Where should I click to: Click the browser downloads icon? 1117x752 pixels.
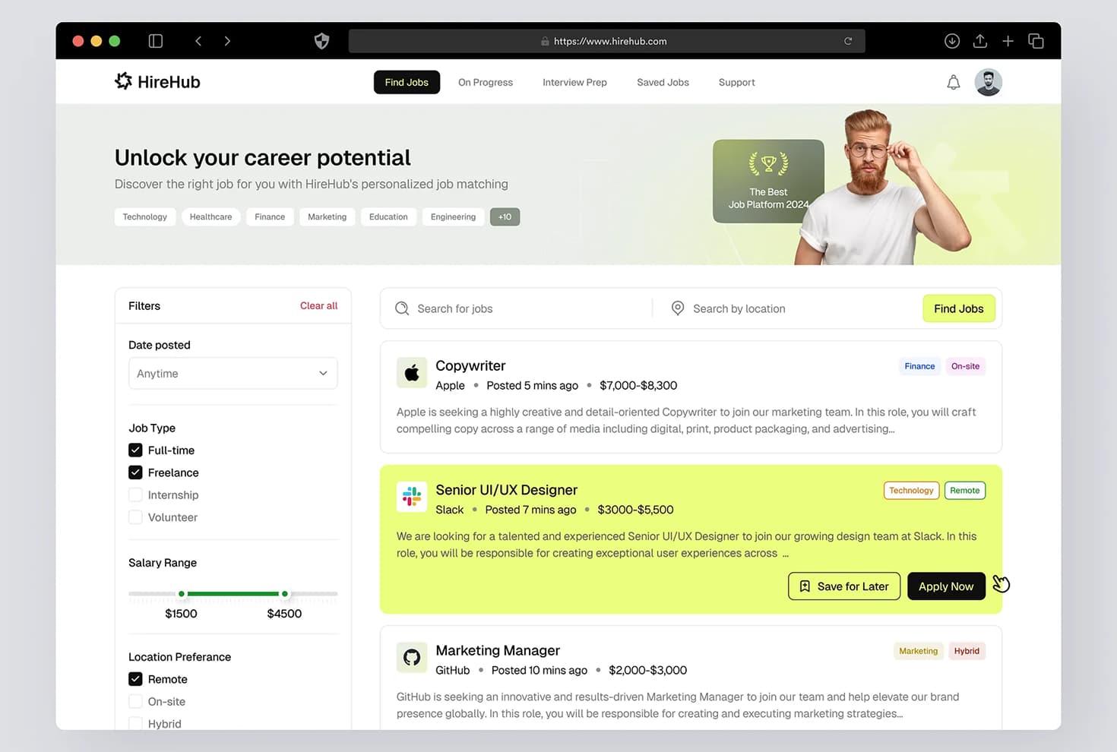tap(951, 41)
